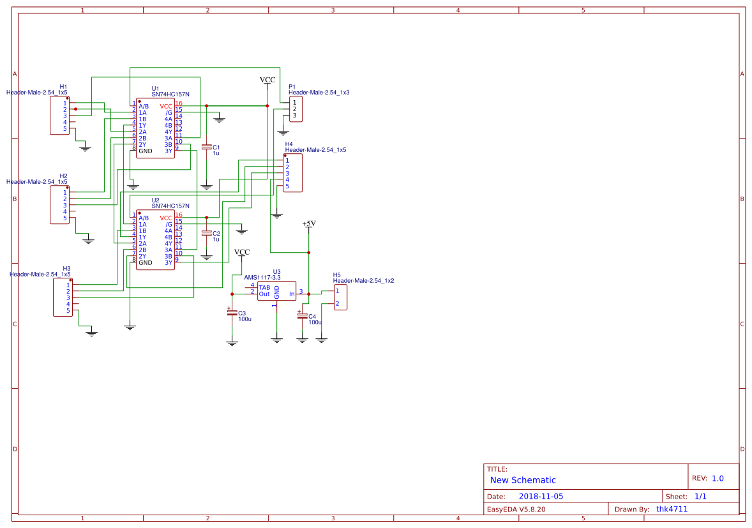Viewport: 752px width, 528px height.
Task: Select capacitor C1 next to U1
Action: [207, 148]
